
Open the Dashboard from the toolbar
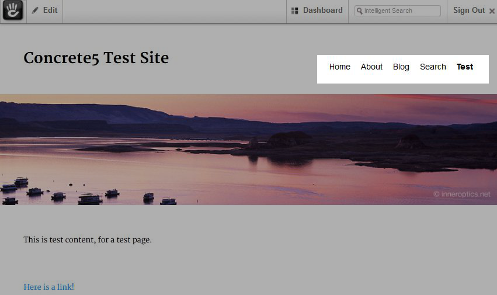coord(322,11)
